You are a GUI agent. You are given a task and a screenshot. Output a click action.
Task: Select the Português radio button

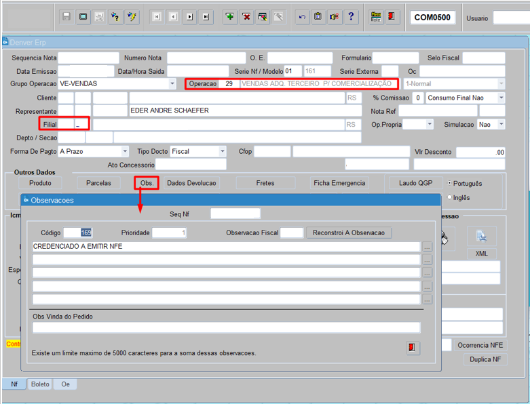[x=449, y=183]
